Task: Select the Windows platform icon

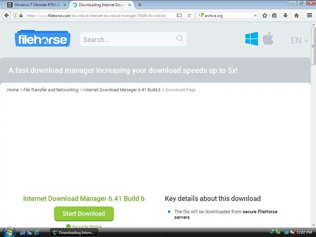Action: (252, 39)
